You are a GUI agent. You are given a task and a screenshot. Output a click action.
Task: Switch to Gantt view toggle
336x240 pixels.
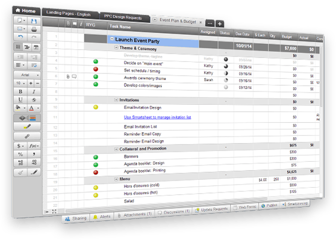tap(27, 47)
